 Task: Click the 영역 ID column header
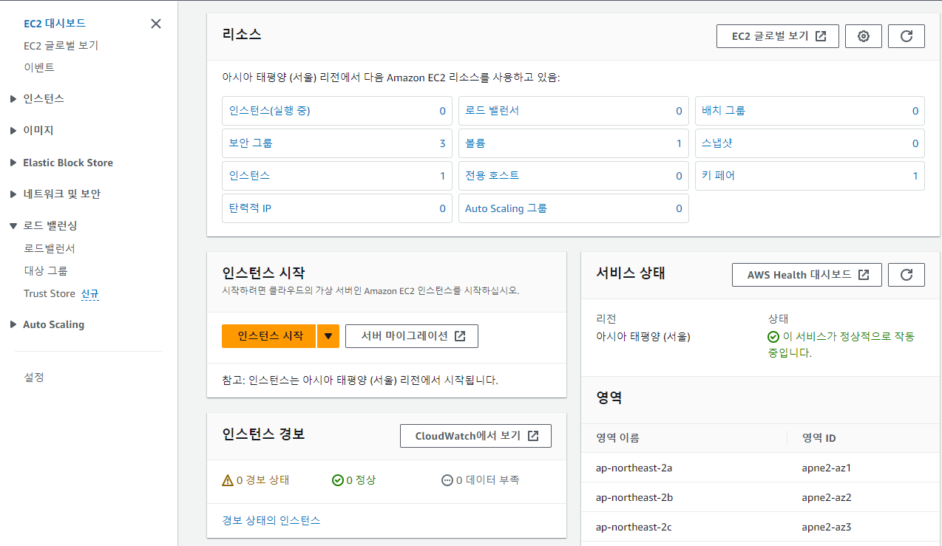(819, 438)
